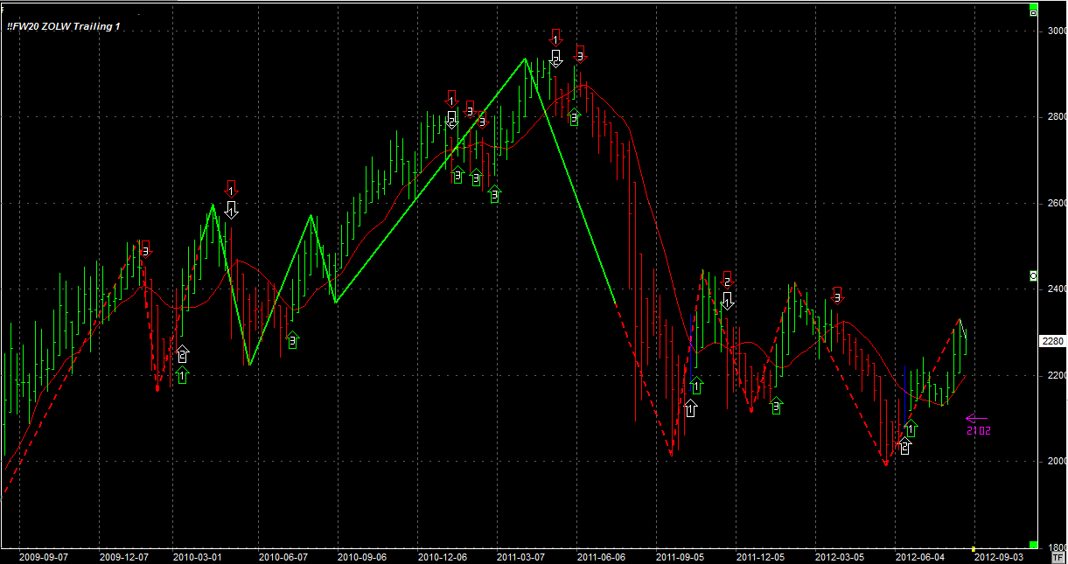Click the blue vertical bar before 2012-06-04

904,393
